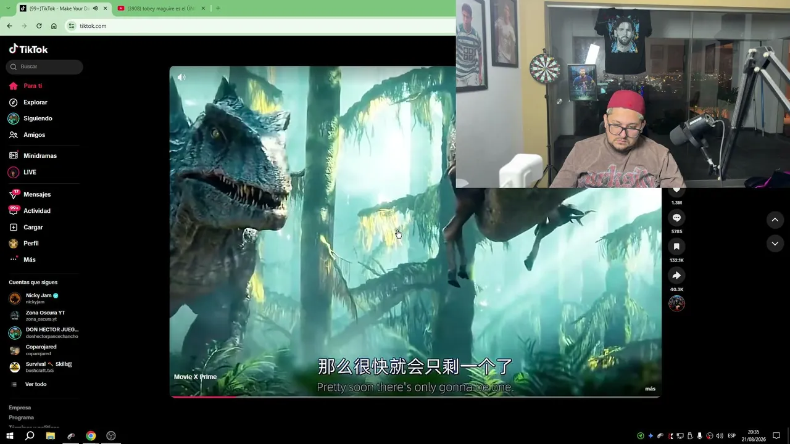Reload the current page
This screenshot has height=444, width=790.
pyautogui.click(x=39, y=26)
